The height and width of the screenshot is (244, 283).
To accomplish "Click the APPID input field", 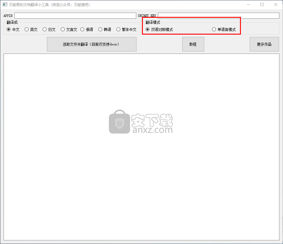I will (75, 16).
